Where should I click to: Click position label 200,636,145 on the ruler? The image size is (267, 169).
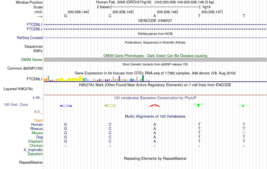(122, 12)
